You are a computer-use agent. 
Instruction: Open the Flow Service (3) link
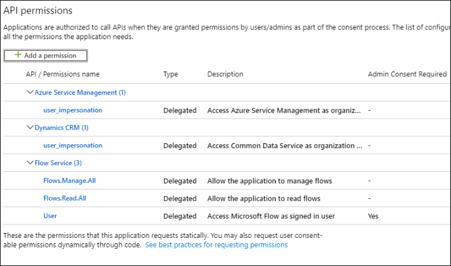click(58, 163)
